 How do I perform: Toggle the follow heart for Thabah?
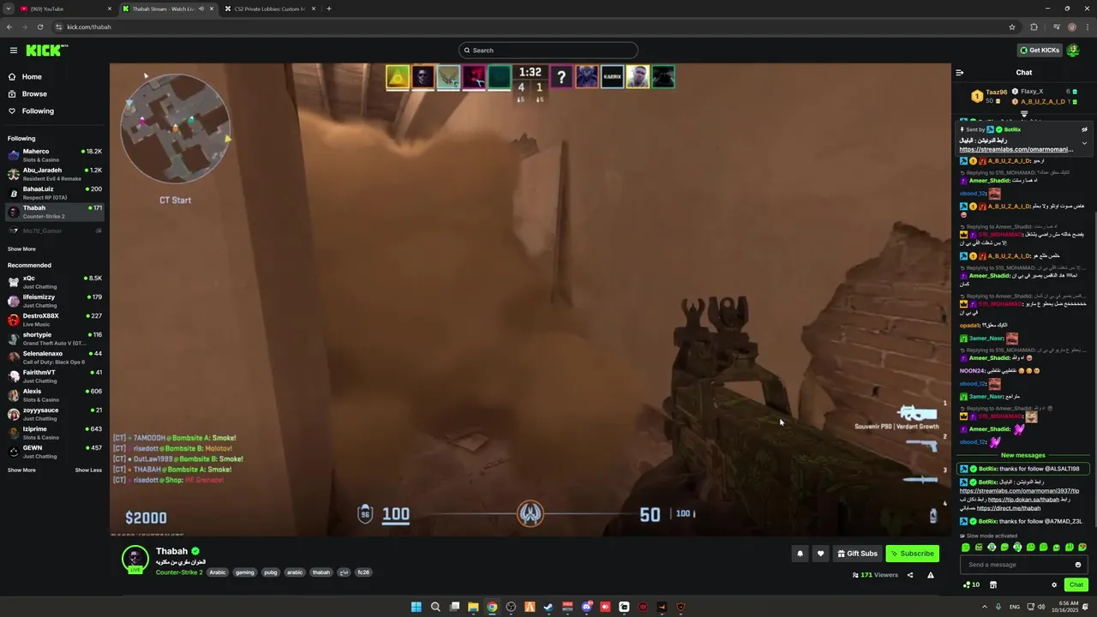coord(820,554)
